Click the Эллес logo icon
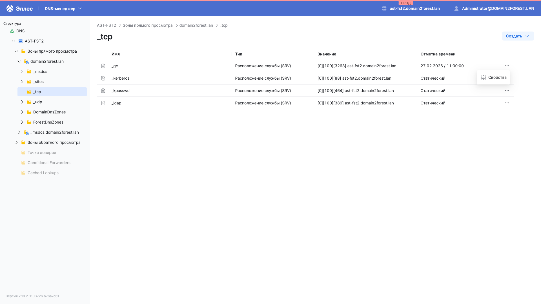541x304 pixels. tap(9, 8)
